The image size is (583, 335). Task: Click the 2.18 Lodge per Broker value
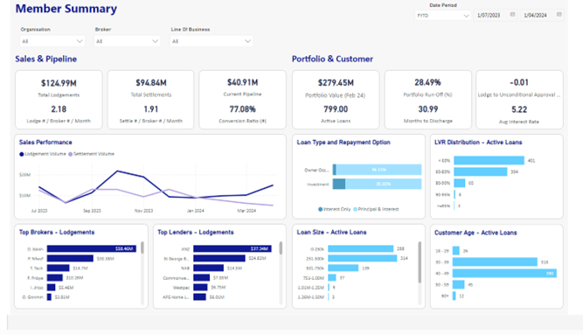coord(59,109)
